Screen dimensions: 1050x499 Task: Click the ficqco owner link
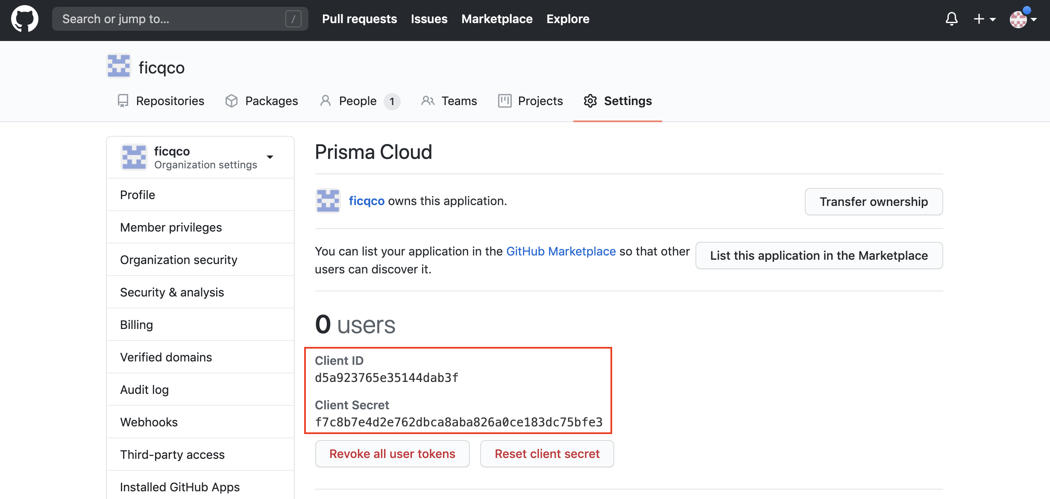[x=367, y=201]
